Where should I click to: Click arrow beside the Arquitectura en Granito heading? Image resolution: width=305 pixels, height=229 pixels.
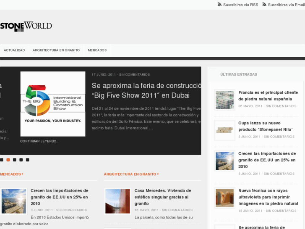coord(158,174)
